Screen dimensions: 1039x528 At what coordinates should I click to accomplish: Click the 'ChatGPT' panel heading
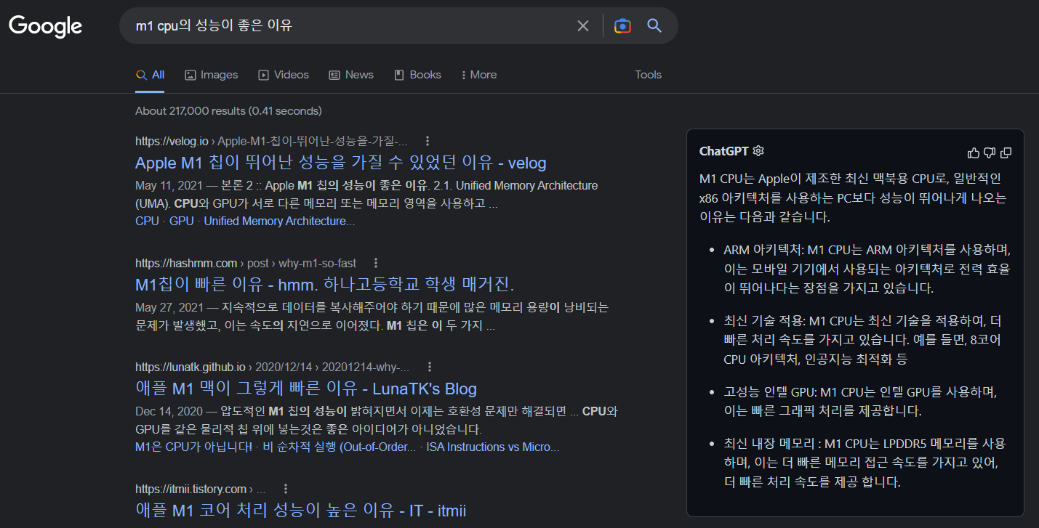point(724,151)
